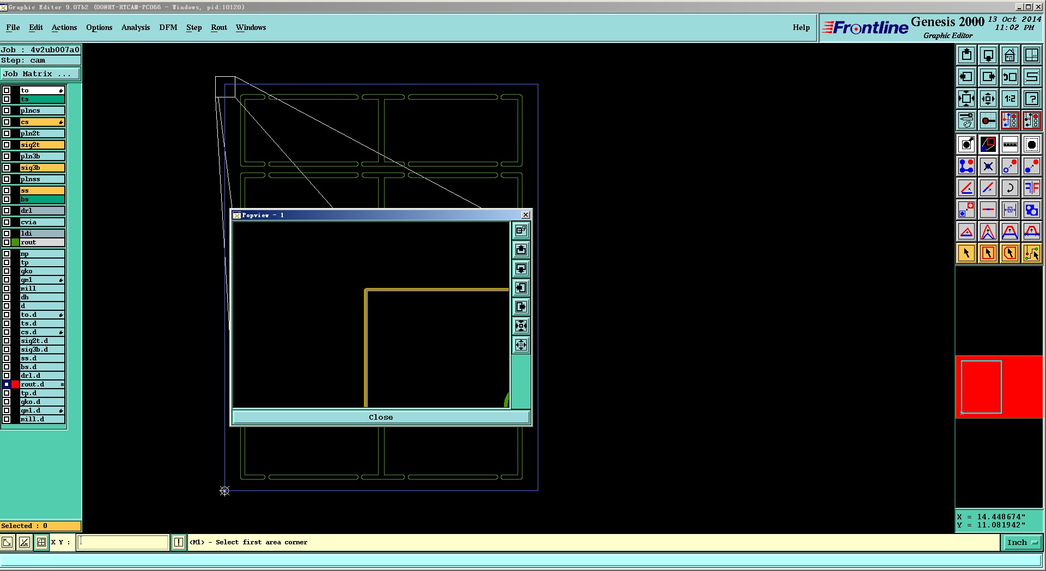
Task: Click the home view icon
Action: [x=1010, y=55]
